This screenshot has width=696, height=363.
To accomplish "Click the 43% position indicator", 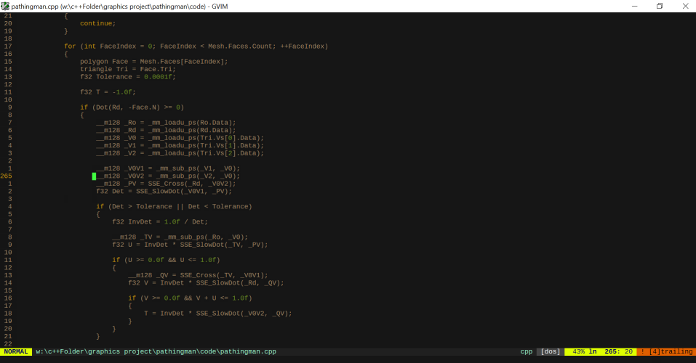I will pos(578,351).
